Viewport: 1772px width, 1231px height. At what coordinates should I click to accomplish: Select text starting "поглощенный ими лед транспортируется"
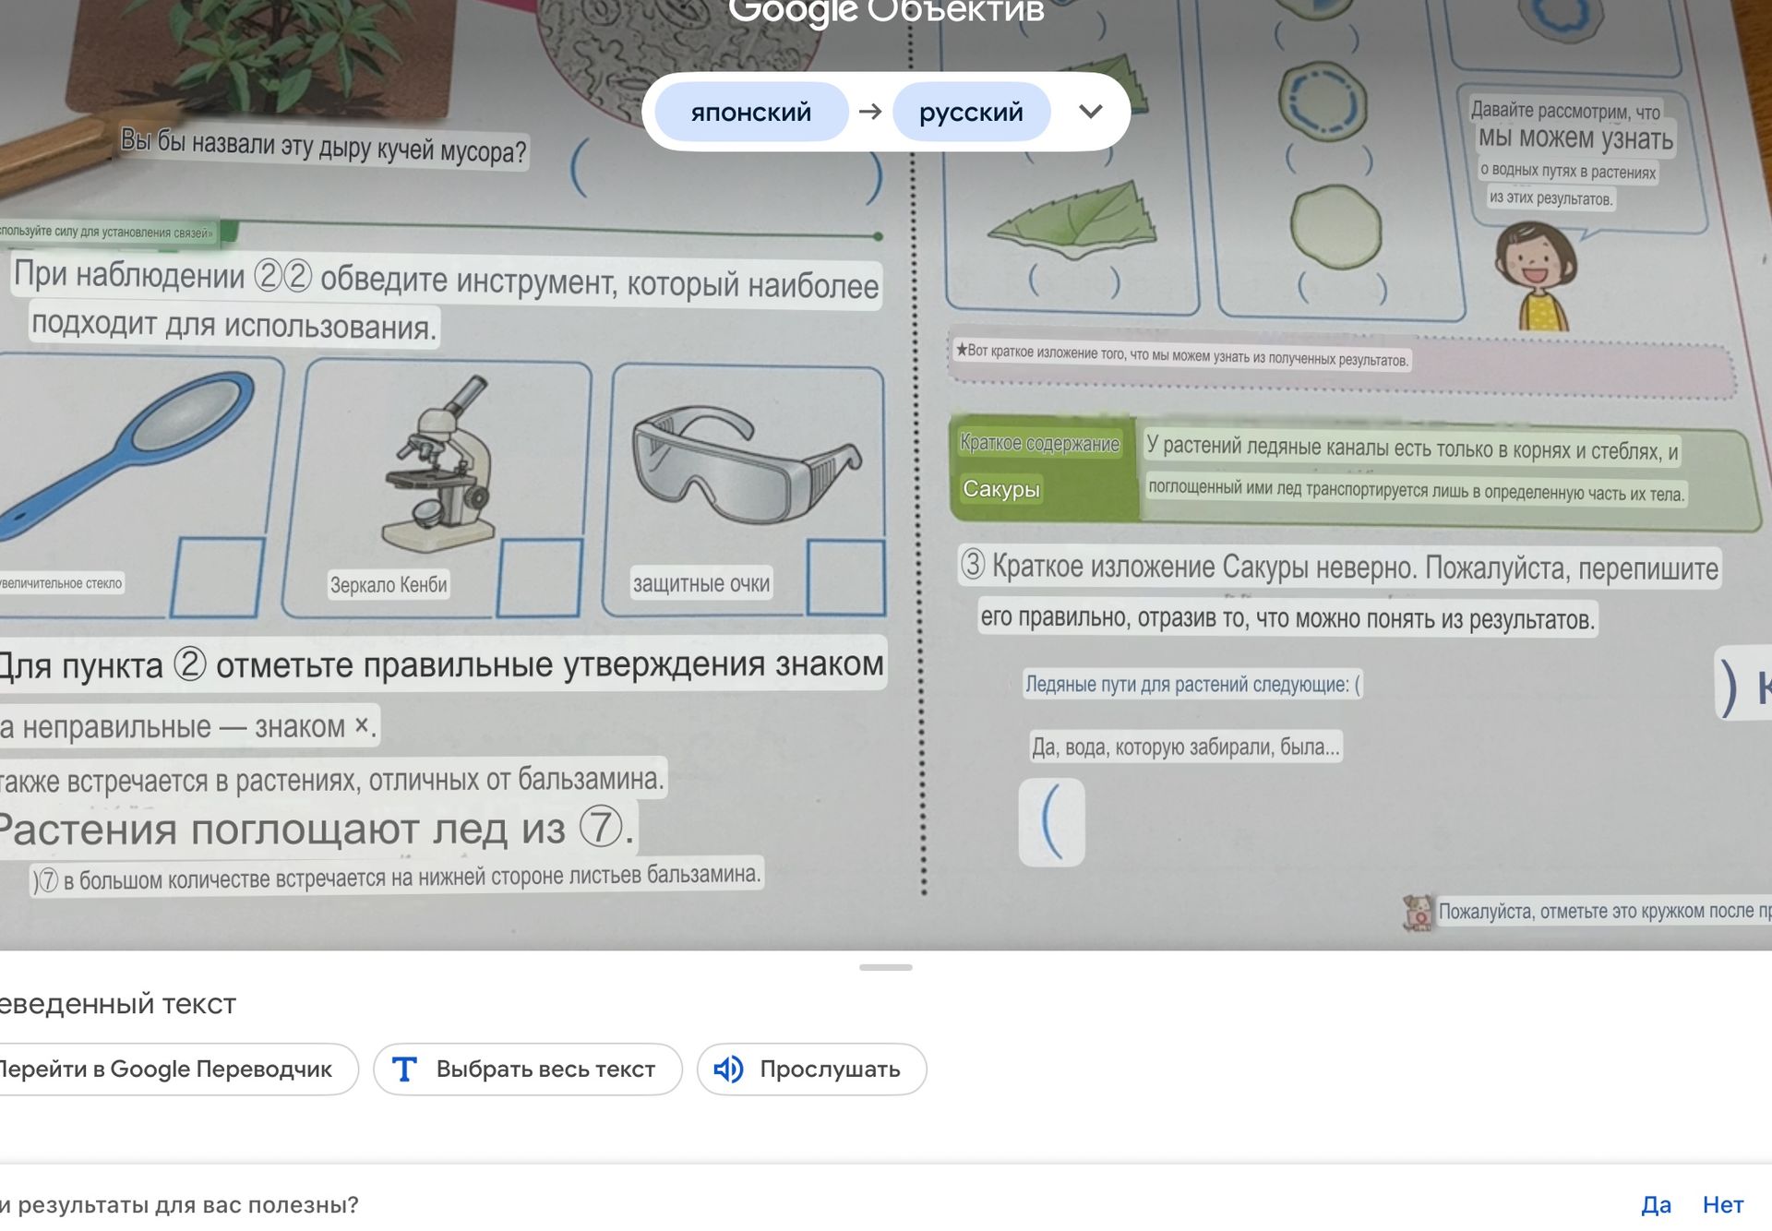(x=1417, y=490)
